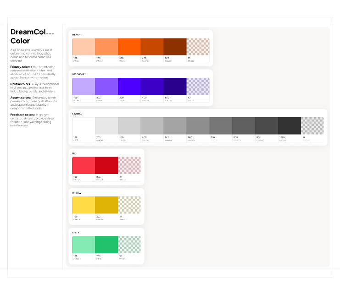Click the Red 200 crimson swatch
Image resolution: width=340 pixels, height=294 pixels.
[x=106, y=165]
